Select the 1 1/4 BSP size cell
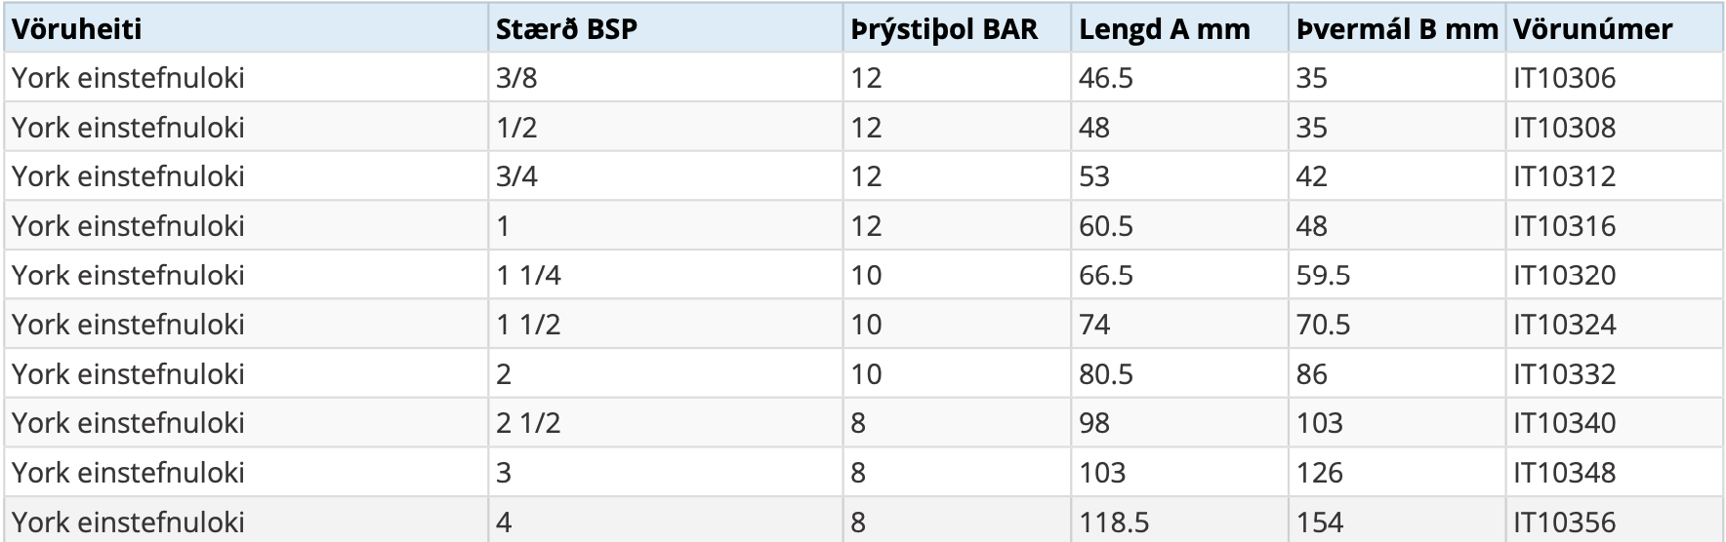1726x542 pixels. coord(528,275)
